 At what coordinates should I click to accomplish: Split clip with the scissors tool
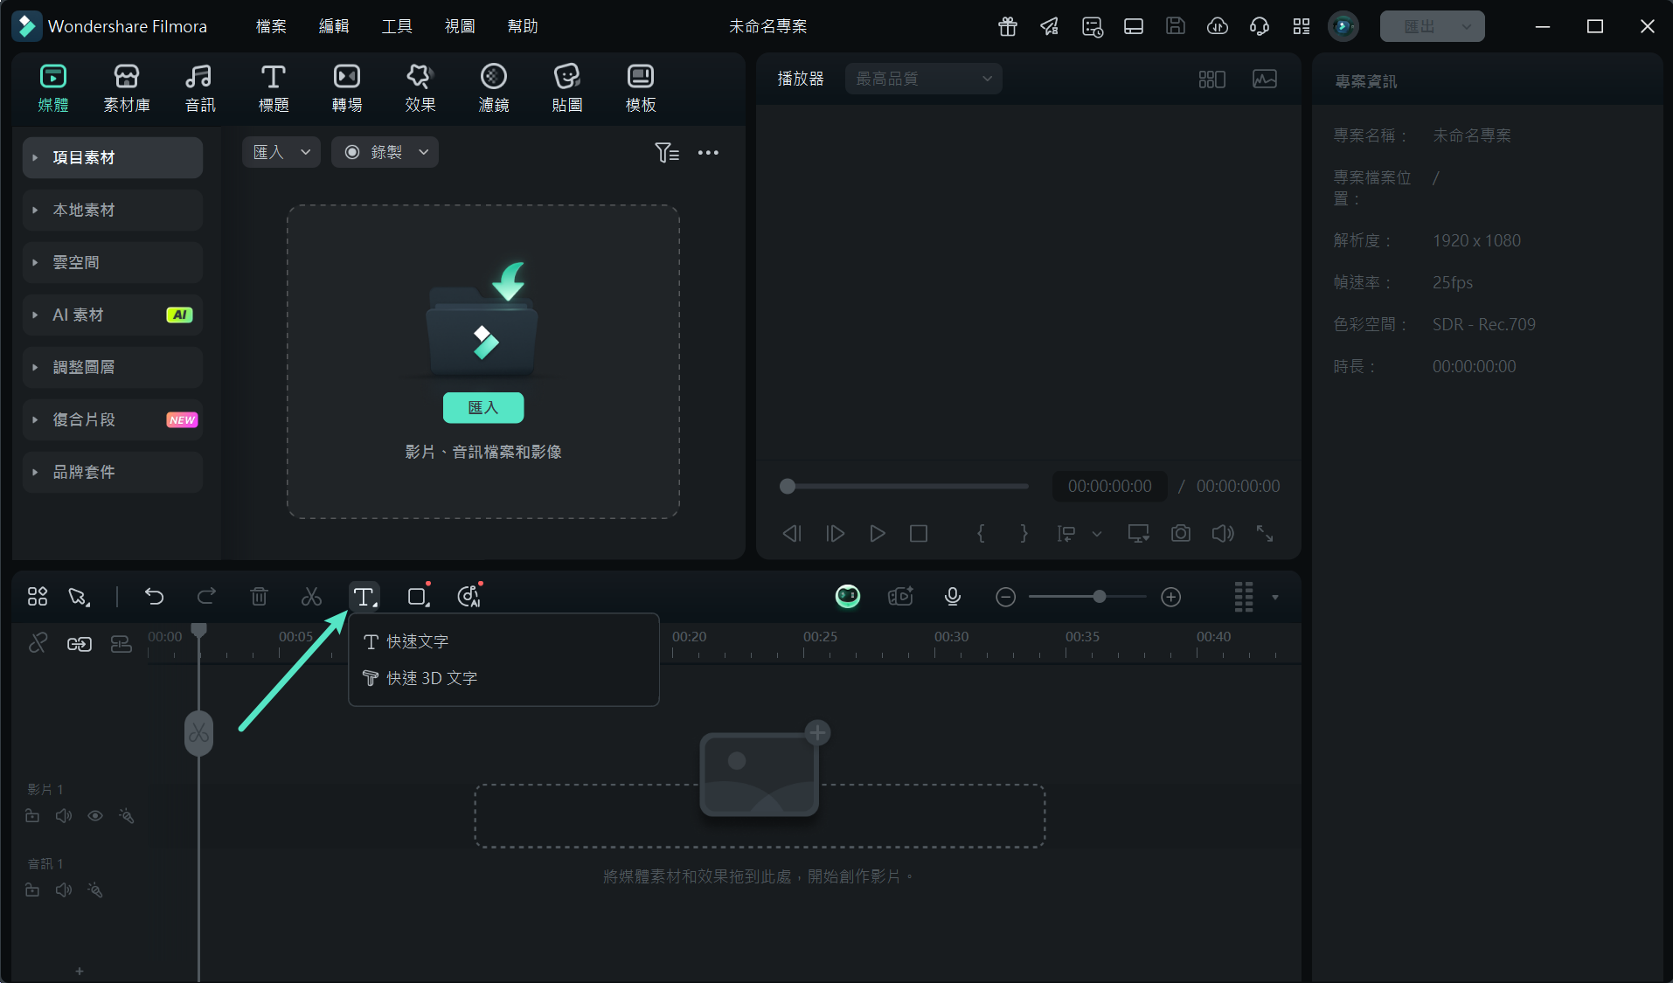coord(311,597)
